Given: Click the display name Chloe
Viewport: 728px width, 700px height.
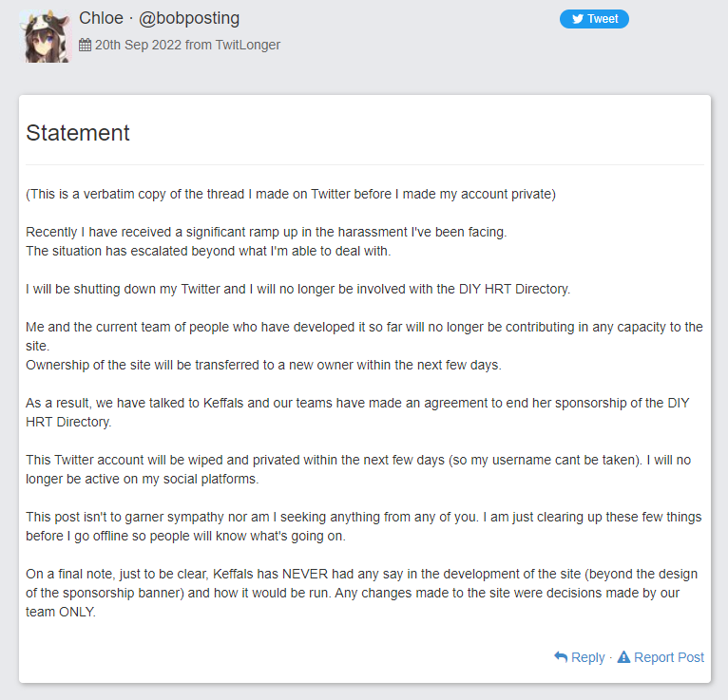Looking at the screenshot, I should click(x=101, y=18).
